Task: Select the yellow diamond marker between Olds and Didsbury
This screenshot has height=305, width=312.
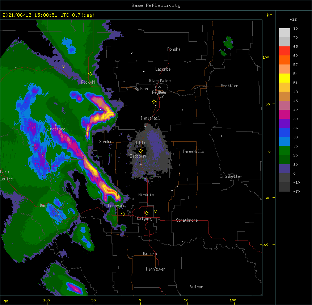Action: tap(140, 151)
